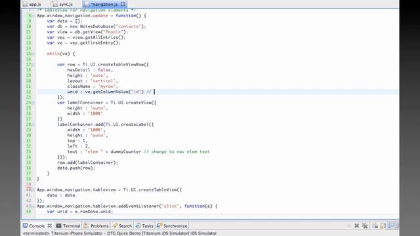Click the Tasks tab's icon
Image resolution: width=420 pixels, height=236 pixels.
click(x=138, y=226)
